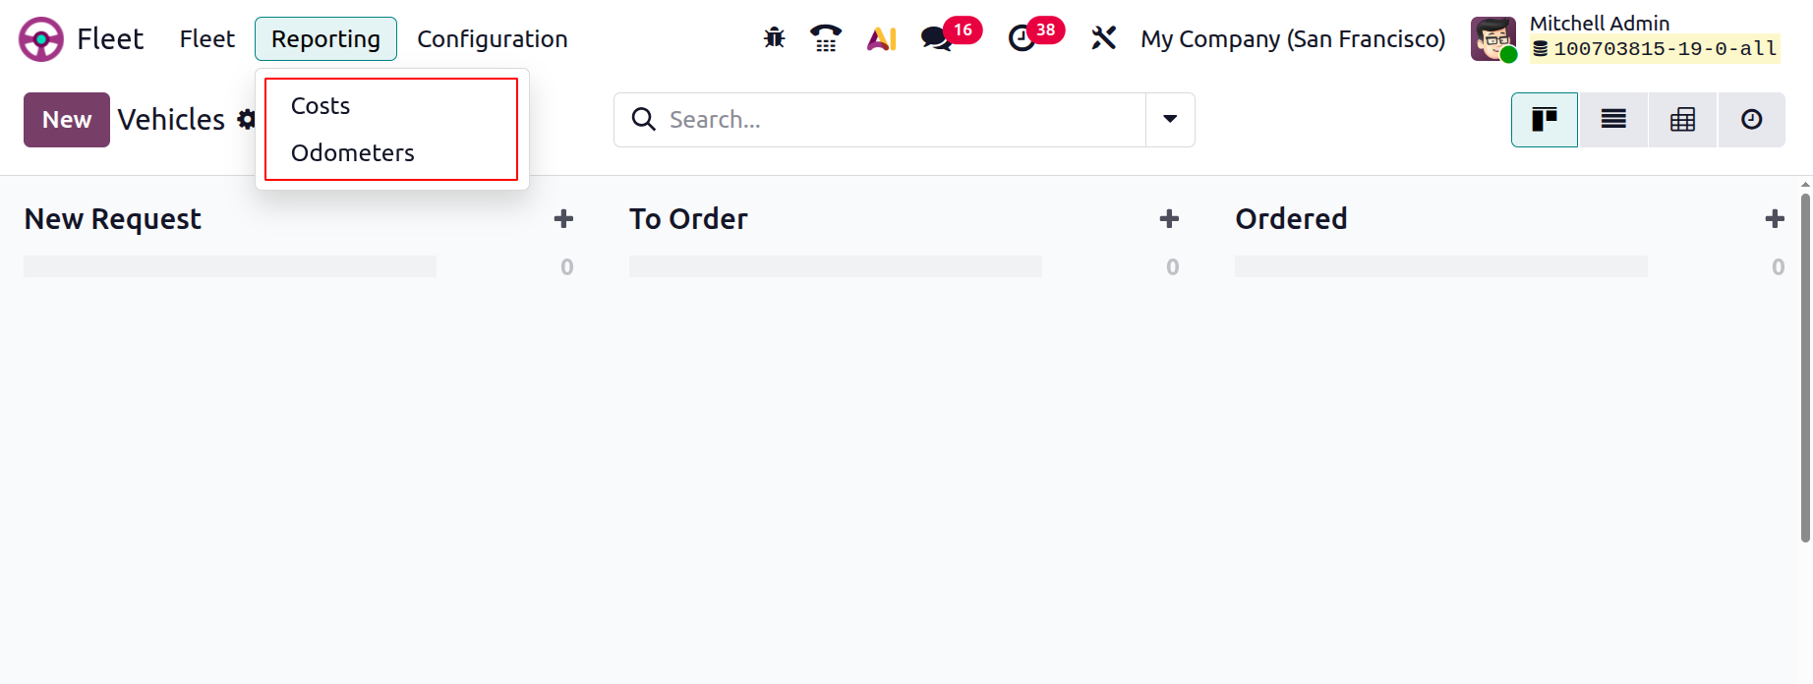
Task: Open My Company (San Francisco) company switcher
Action: pos(1293,39)
